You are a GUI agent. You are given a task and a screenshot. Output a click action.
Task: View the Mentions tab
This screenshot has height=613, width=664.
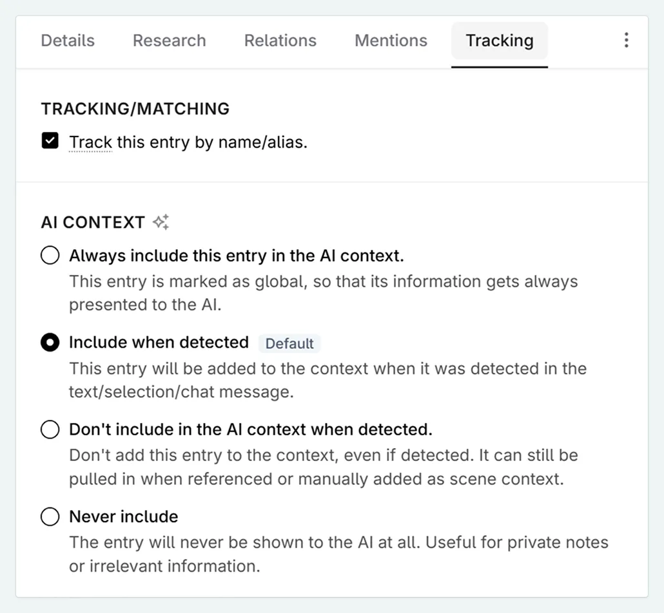390,40
